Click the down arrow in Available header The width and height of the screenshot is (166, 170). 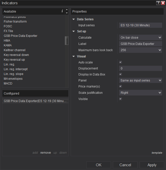67,13
